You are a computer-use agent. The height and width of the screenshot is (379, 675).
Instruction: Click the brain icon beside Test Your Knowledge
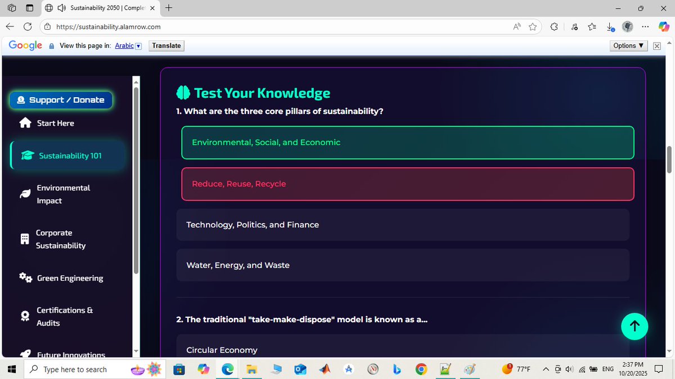[x=183, y=93]
